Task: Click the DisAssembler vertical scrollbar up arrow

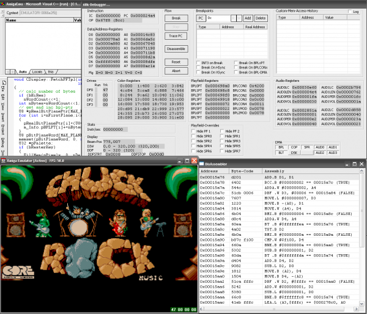Action: [x=362, y=171]
